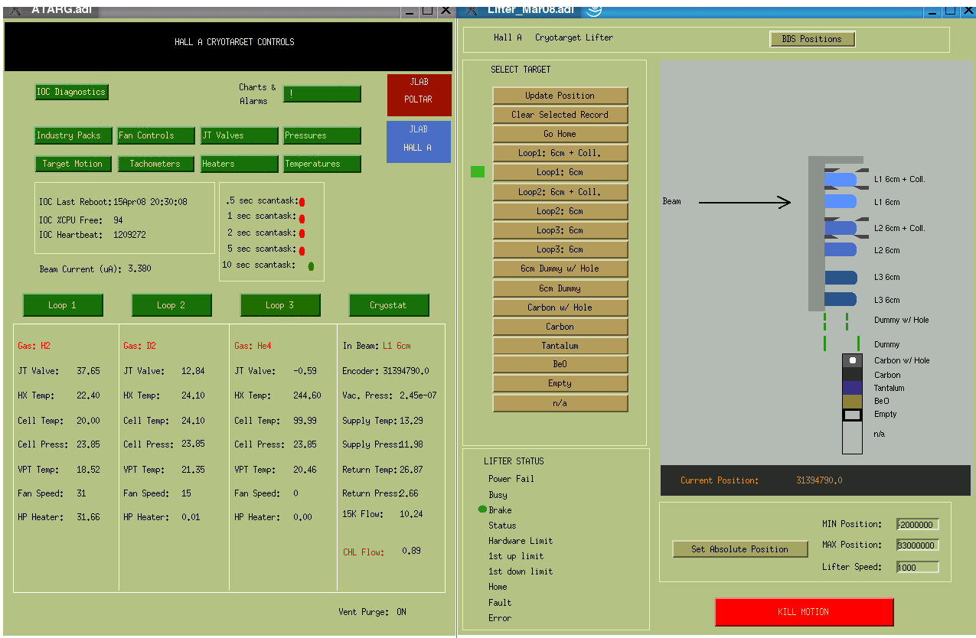
Task: Click Clear Selected Record button
Action: pos(560,115)
